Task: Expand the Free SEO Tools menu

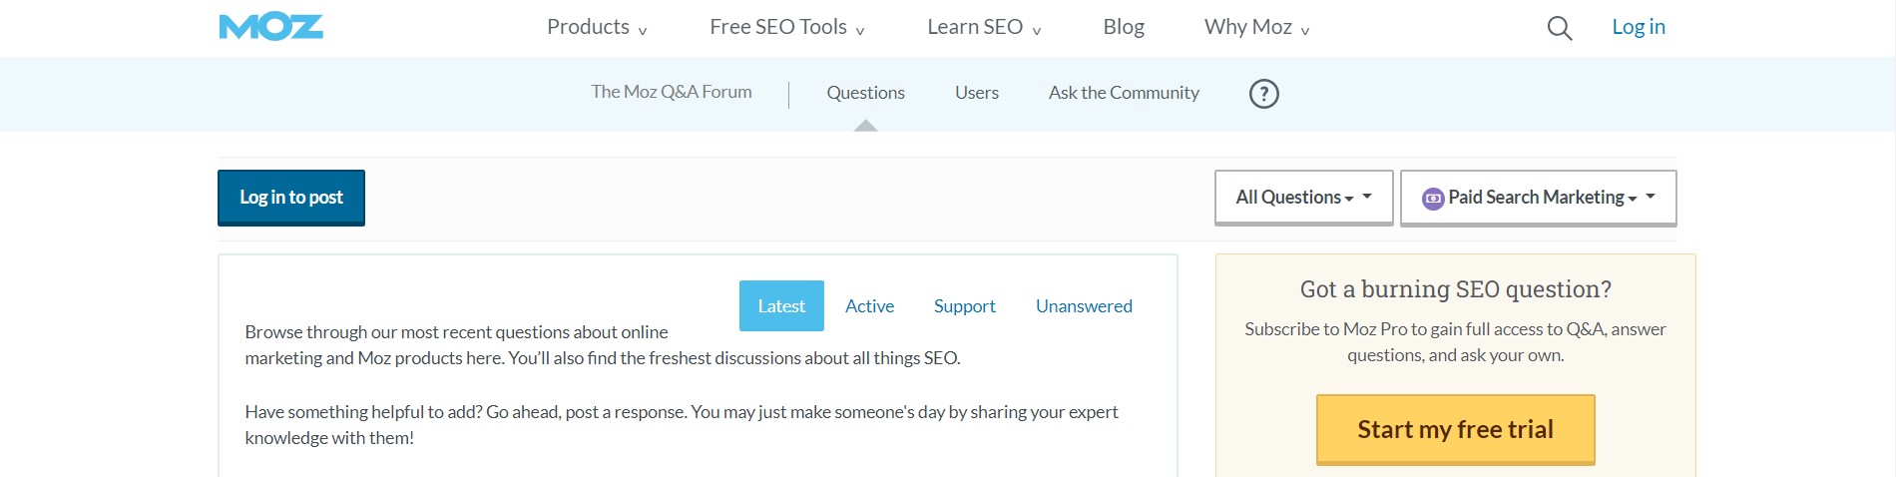Action: click(787, 27)
